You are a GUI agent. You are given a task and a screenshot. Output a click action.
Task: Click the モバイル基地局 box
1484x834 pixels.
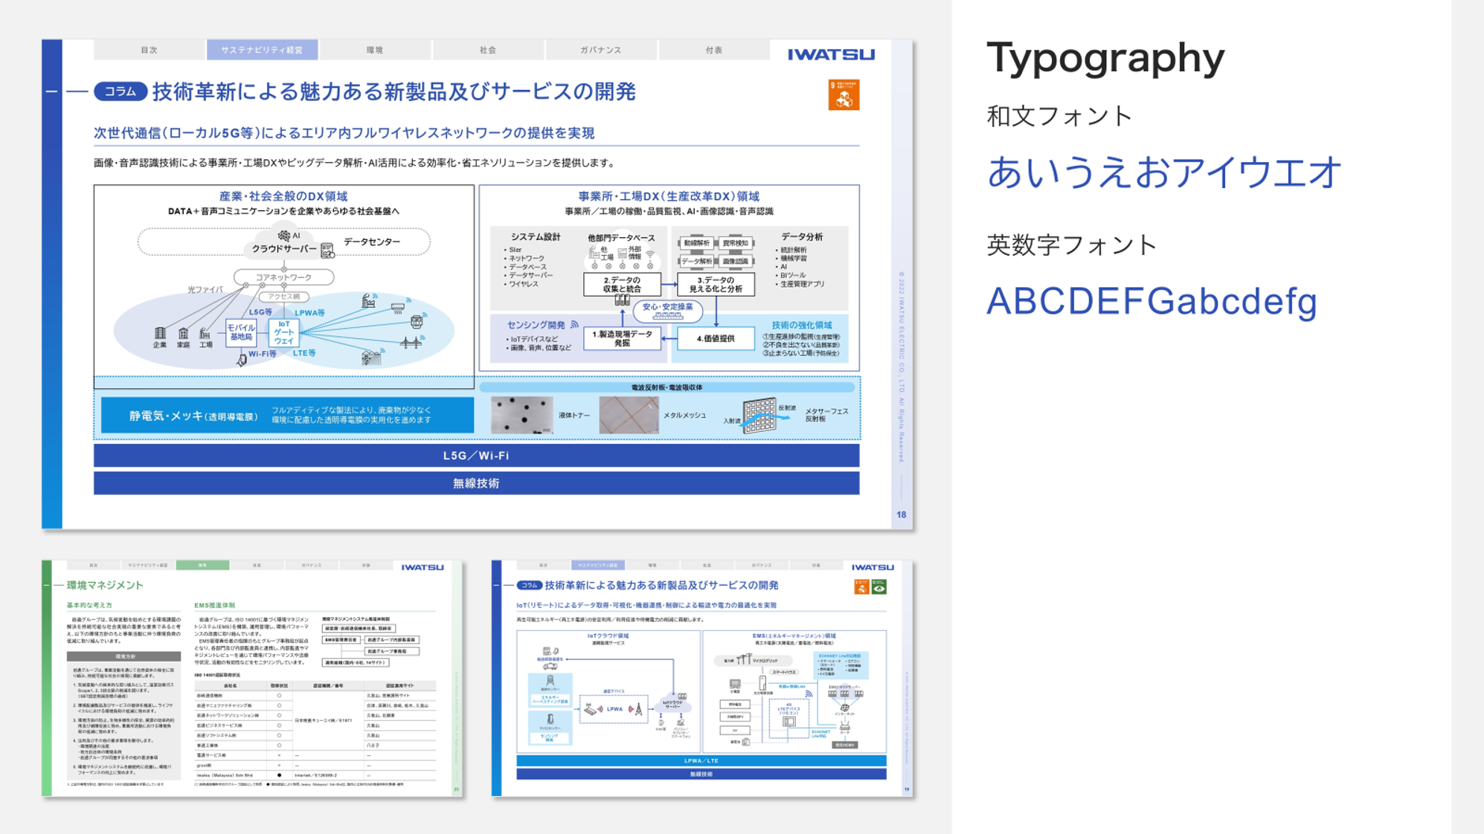coord(241,333)
